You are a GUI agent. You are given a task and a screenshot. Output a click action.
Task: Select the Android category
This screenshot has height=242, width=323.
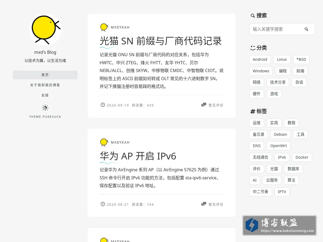(x=260, y=59)
